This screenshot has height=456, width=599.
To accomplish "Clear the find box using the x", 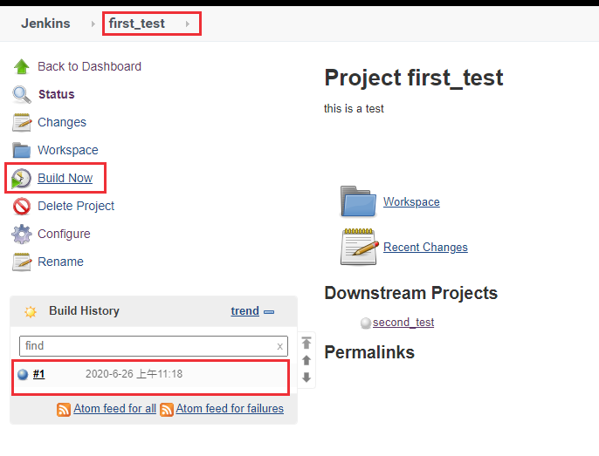I will click(279, 346).
